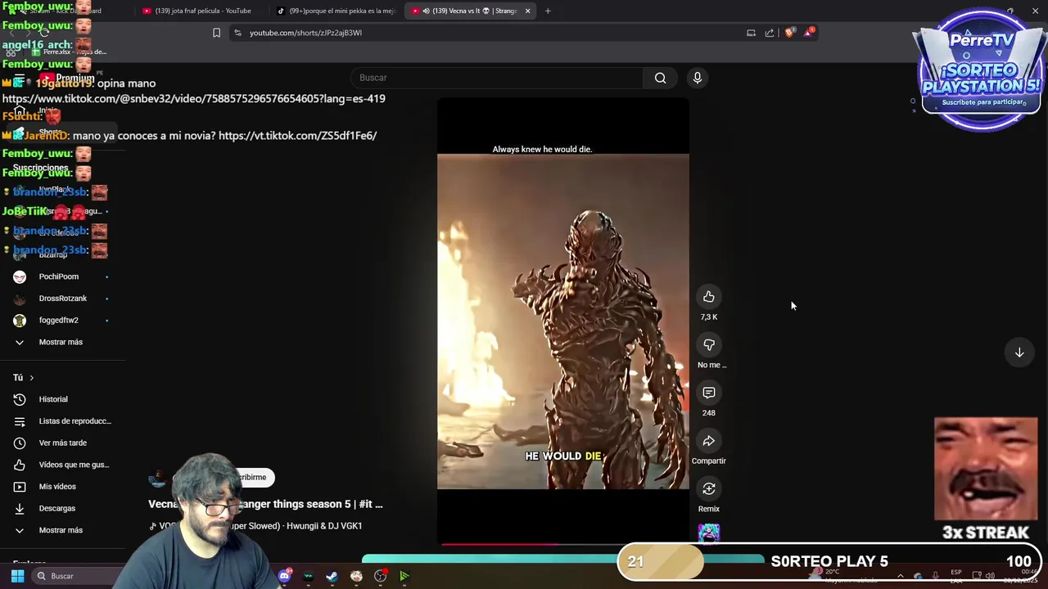Image resolution: width=1048 pixels, height=589 pixels.
Task: Select the Vecna vs It tab
Action: coord(468,11)
